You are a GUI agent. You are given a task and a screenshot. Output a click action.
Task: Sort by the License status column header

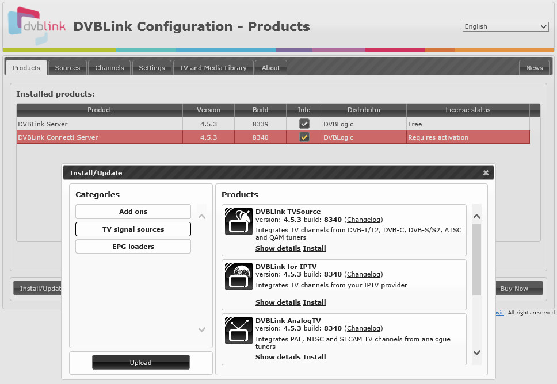tap(468, 110)
